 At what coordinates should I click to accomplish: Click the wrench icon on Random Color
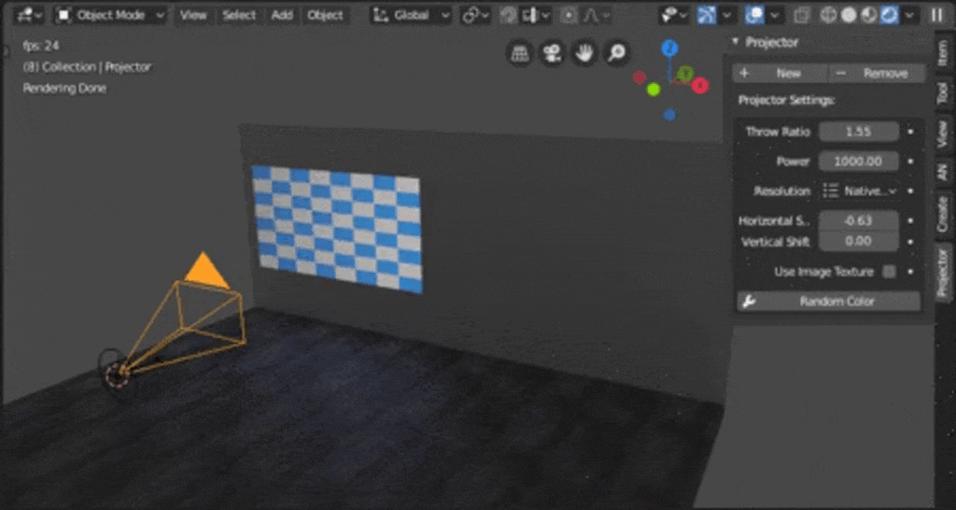(x=749, y=302)
